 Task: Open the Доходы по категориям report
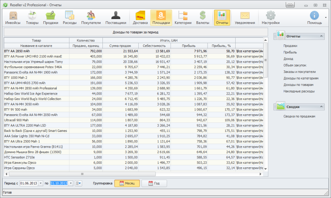(301, 78)
